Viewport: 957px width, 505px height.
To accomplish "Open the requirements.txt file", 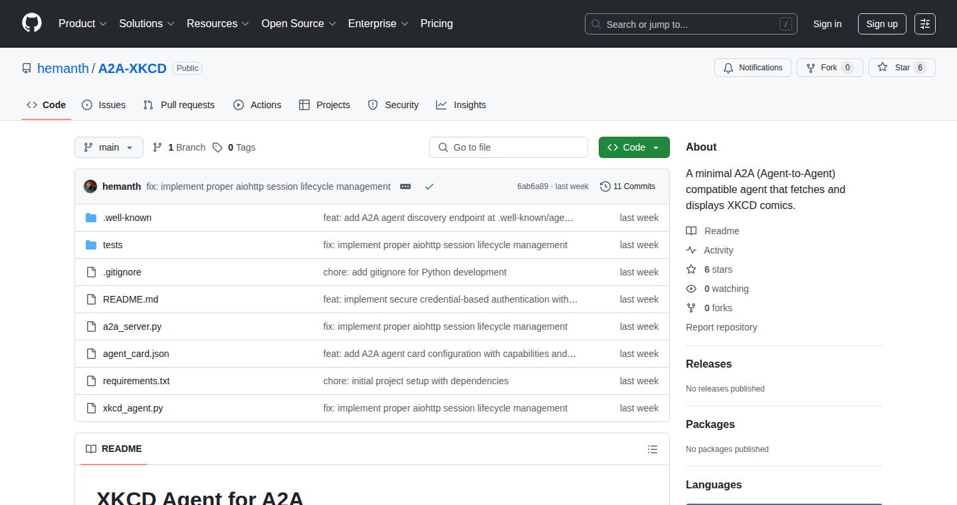I will point(136,381).
